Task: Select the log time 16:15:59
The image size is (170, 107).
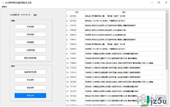Action: 73,87
